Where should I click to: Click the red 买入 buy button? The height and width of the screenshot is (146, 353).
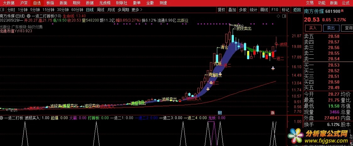point(313,28)
